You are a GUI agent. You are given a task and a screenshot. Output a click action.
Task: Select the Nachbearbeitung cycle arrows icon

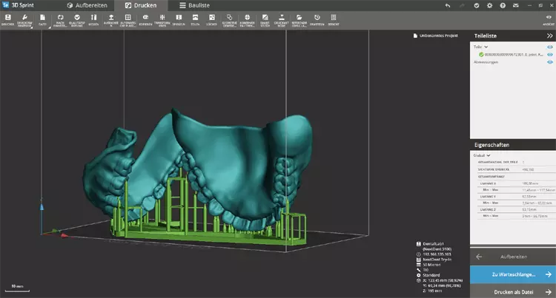click(60, 17)
